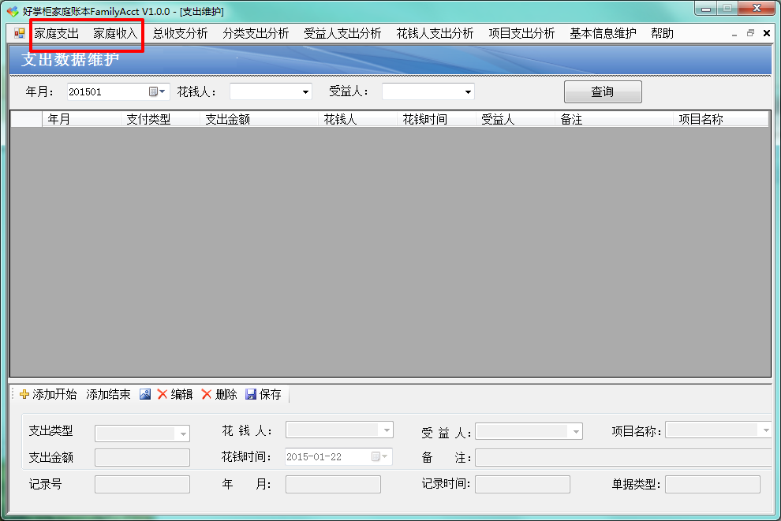Click the 备 注 input field
This screenshot has width=781, height=521.
coord(623,457)
